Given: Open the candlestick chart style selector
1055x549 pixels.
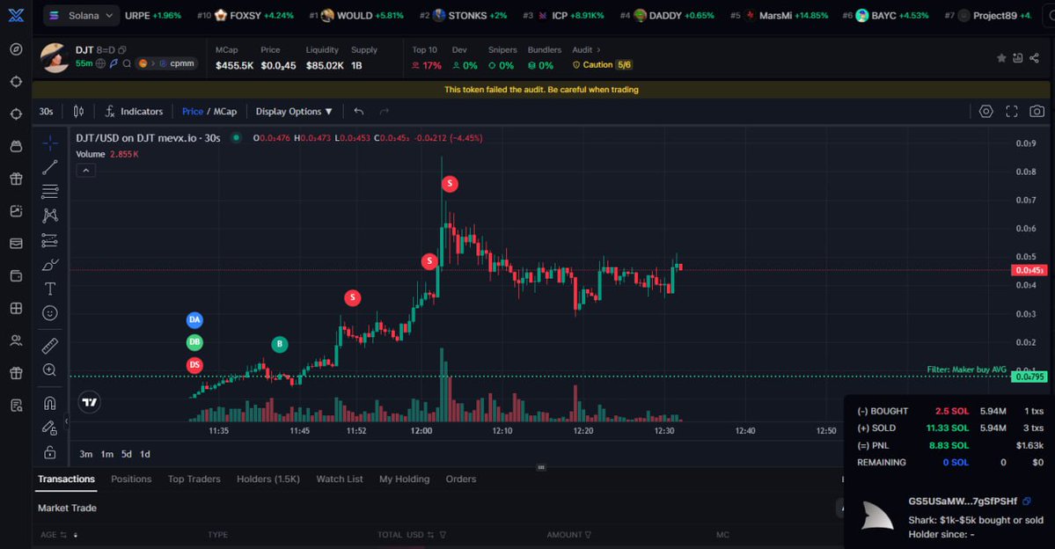Looking at the screenshot, I should point(78,112).
